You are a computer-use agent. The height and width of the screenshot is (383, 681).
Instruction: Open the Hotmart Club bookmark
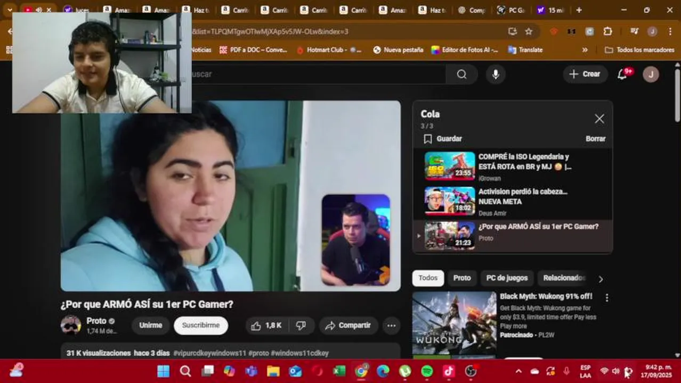329,50
